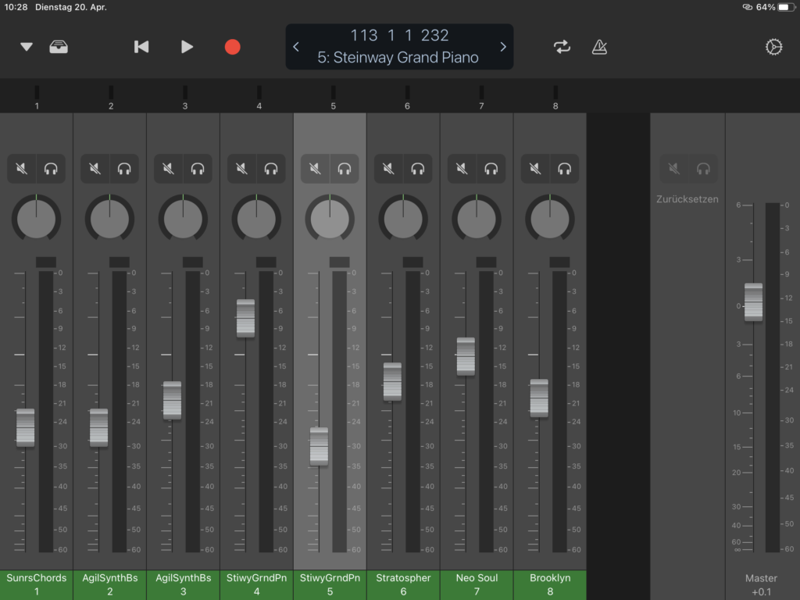Open the browser inbox tray icon
The image size is (800, 600).
[x=59, y=47]
